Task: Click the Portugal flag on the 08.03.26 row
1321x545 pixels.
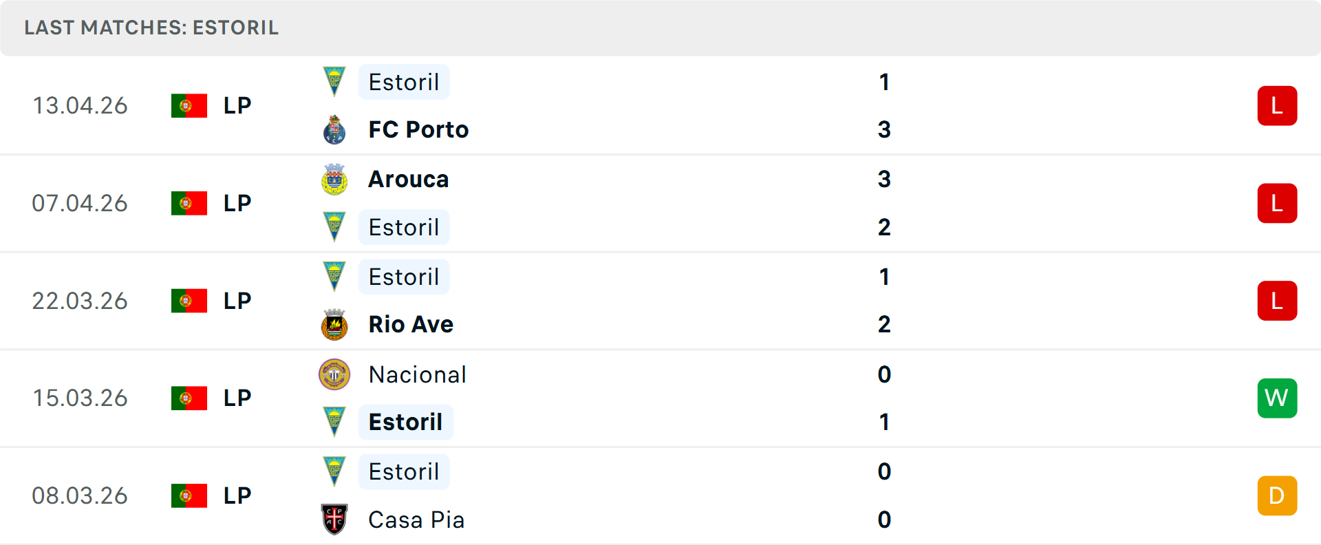Action: (189, 495)
